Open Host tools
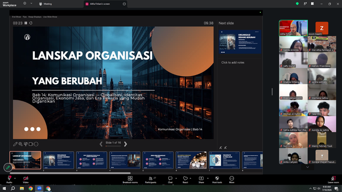The height and width of the screenshot is (192, 342). click(217, 180)
